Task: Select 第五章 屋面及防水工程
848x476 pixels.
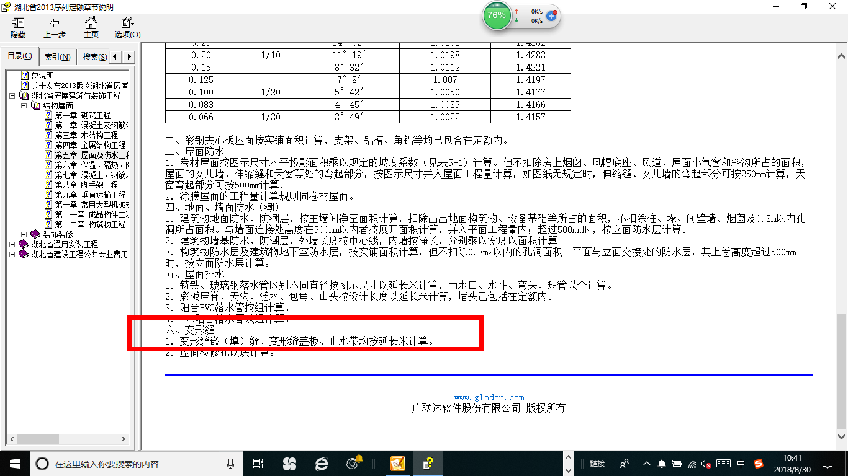Action: pos(91,155)
